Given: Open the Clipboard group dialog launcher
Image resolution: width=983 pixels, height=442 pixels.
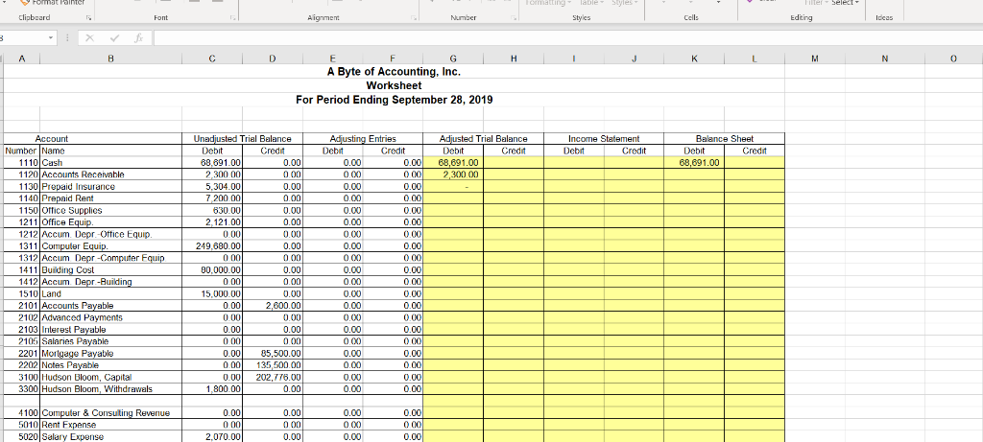Looking at the screenshot, I should click(x=88, y=18).
